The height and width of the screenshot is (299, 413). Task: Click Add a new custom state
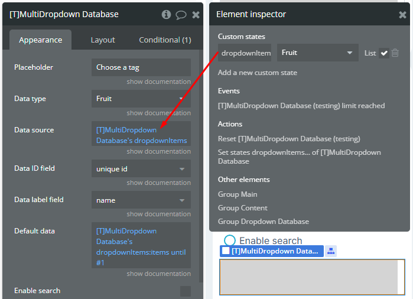coord(257,73)
